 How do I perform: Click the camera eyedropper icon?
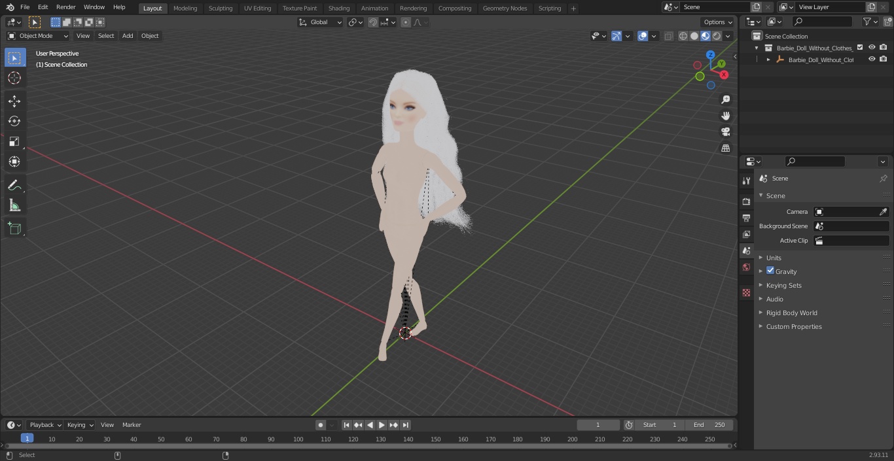(x=883, y=212)
